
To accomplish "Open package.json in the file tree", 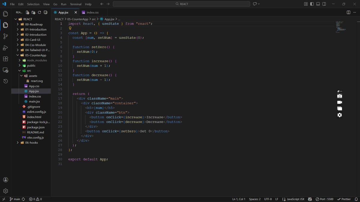I will [36, 127].
